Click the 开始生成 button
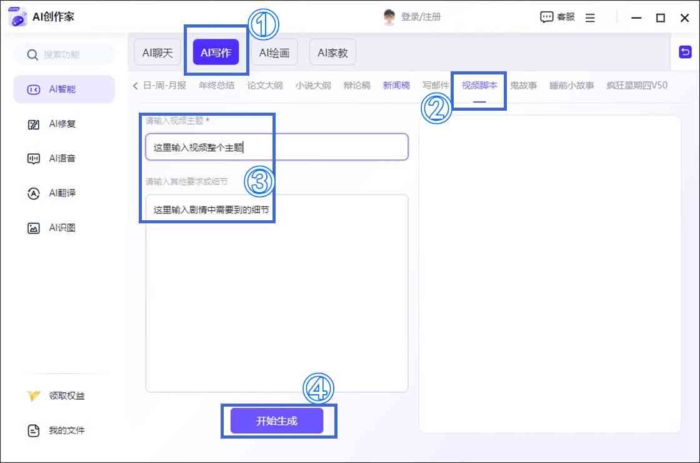700x463 pixels. coord(277,421)
